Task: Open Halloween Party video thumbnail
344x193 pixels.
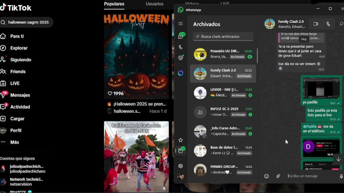Action: pyautogui.click(x=137, y=56)
